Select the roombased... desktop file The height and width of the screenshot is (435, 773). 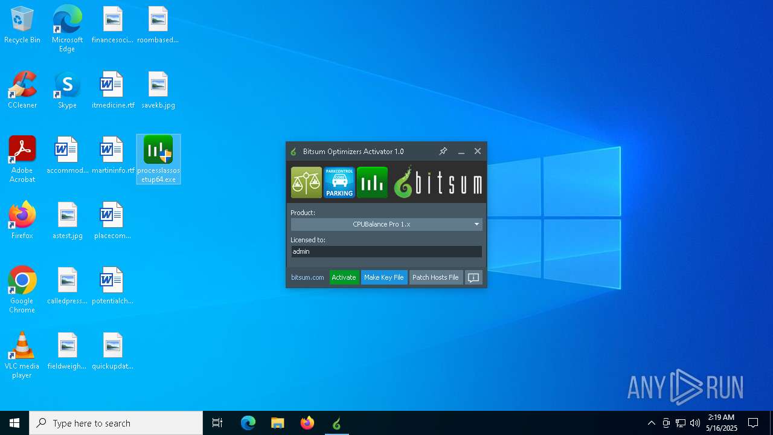158,25
